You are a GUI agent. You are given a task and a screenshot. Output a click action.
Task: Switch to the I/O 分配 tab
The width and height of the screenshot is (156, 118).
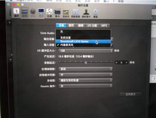[92, 26]
